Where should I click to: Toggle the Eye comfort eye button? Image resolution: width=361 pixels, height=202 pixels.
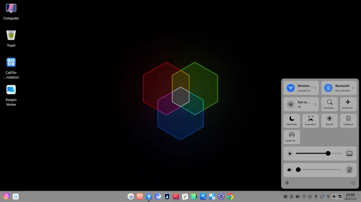tap(290, 104)
